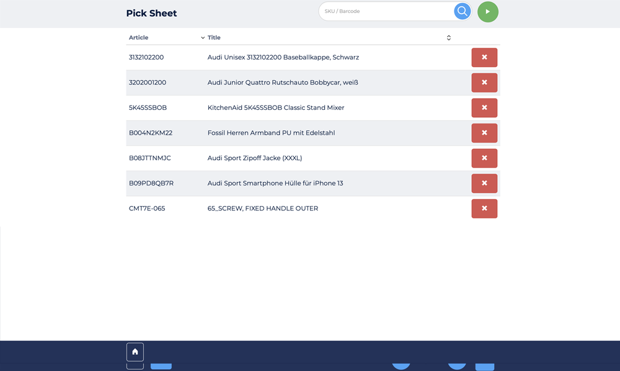620x371 pixels.
Task: Click article code B004N2KM22
Action: [x=151, y=133]
